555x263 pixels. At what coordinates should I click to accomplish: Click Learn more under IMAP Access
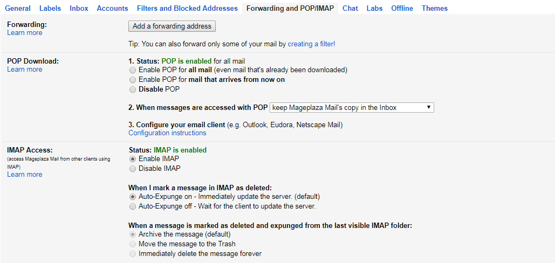(24, 174)
